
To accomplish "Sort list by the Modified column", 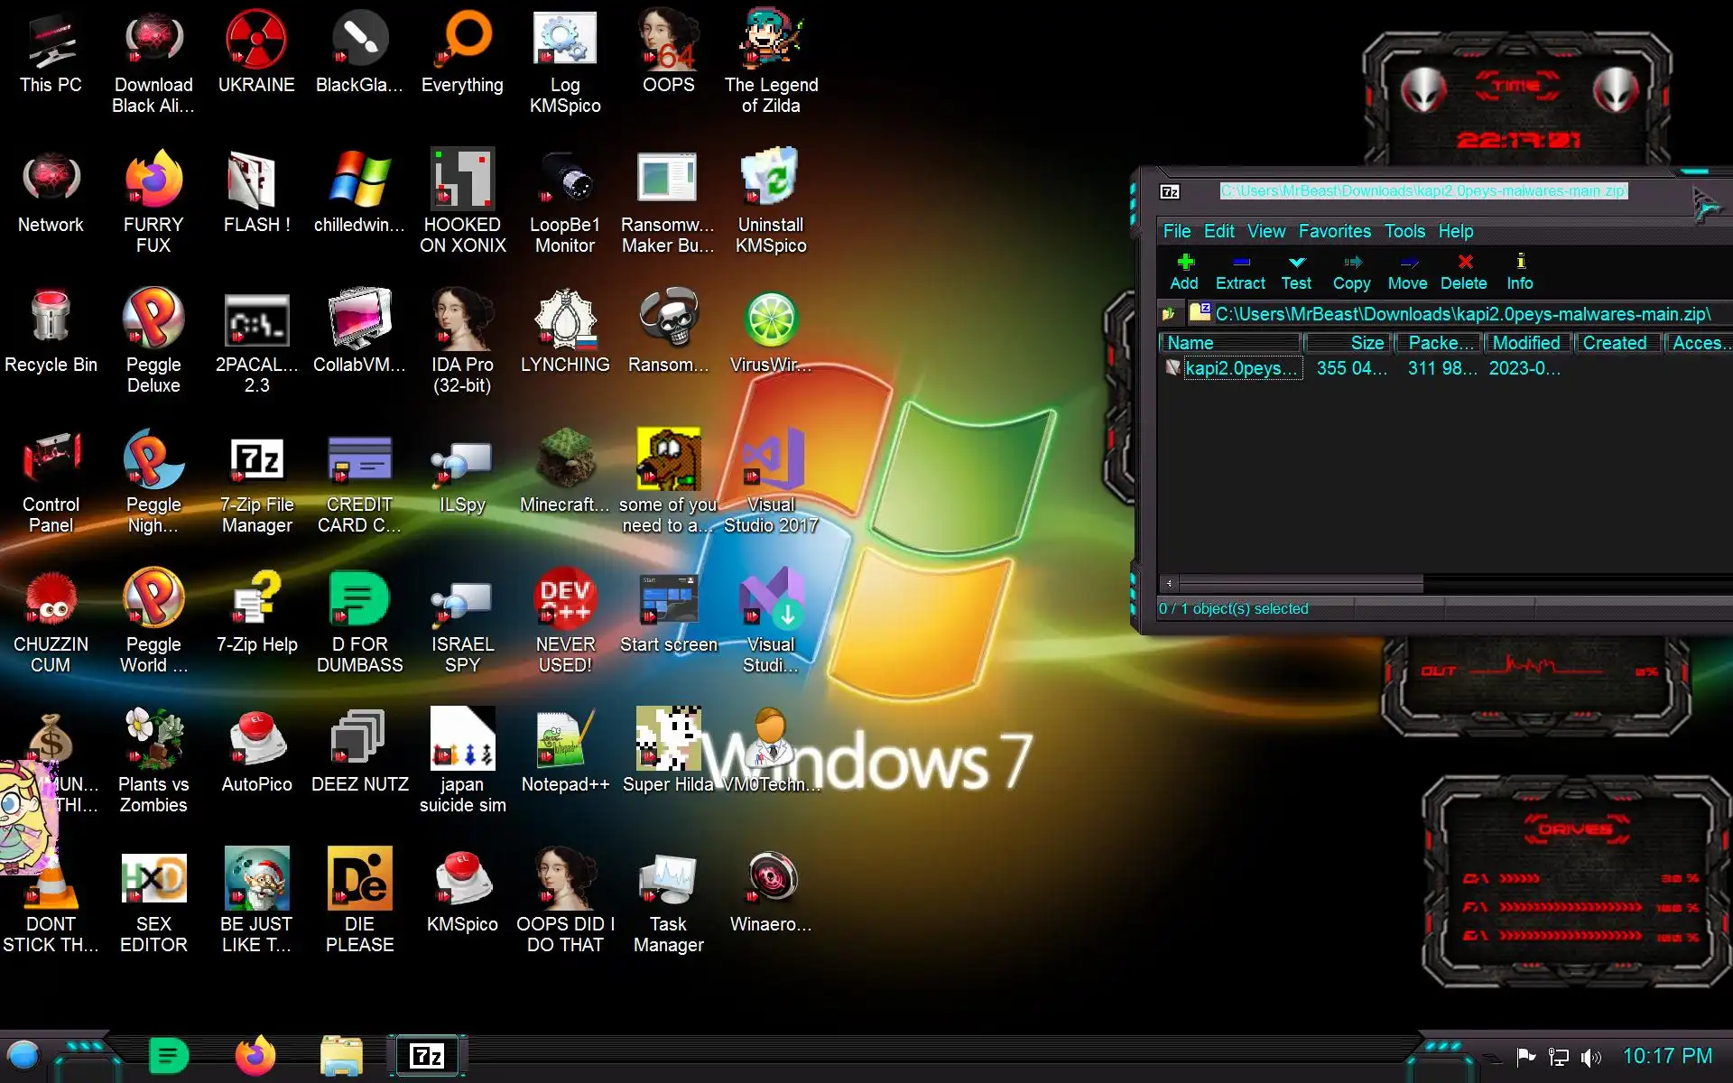I will [1525, 343].
